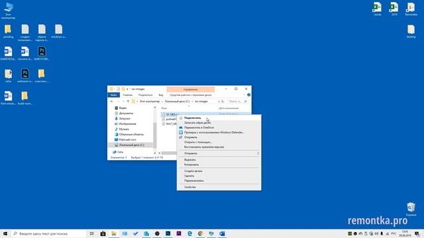
Task: Click Переместить в OneDrive entry
Action: coord(199,128)
